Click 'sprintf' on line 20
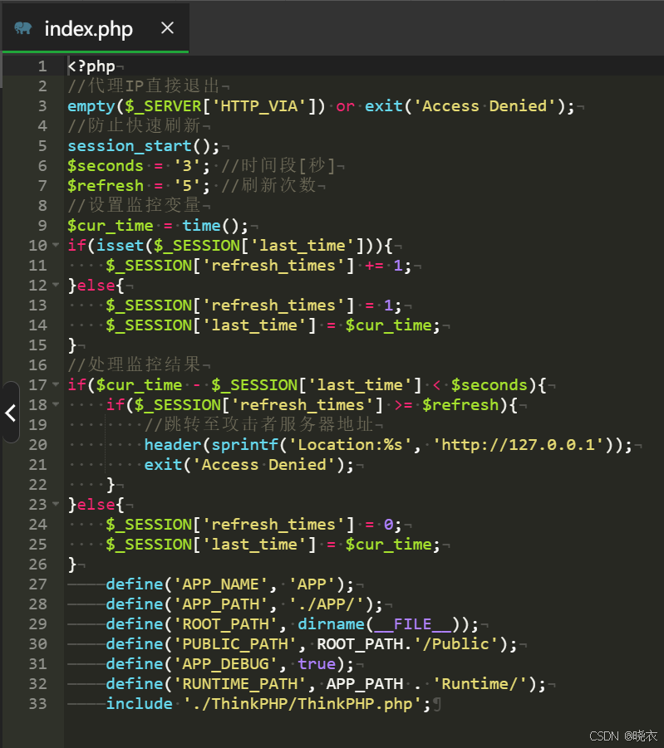 click(x=244, y=445)
